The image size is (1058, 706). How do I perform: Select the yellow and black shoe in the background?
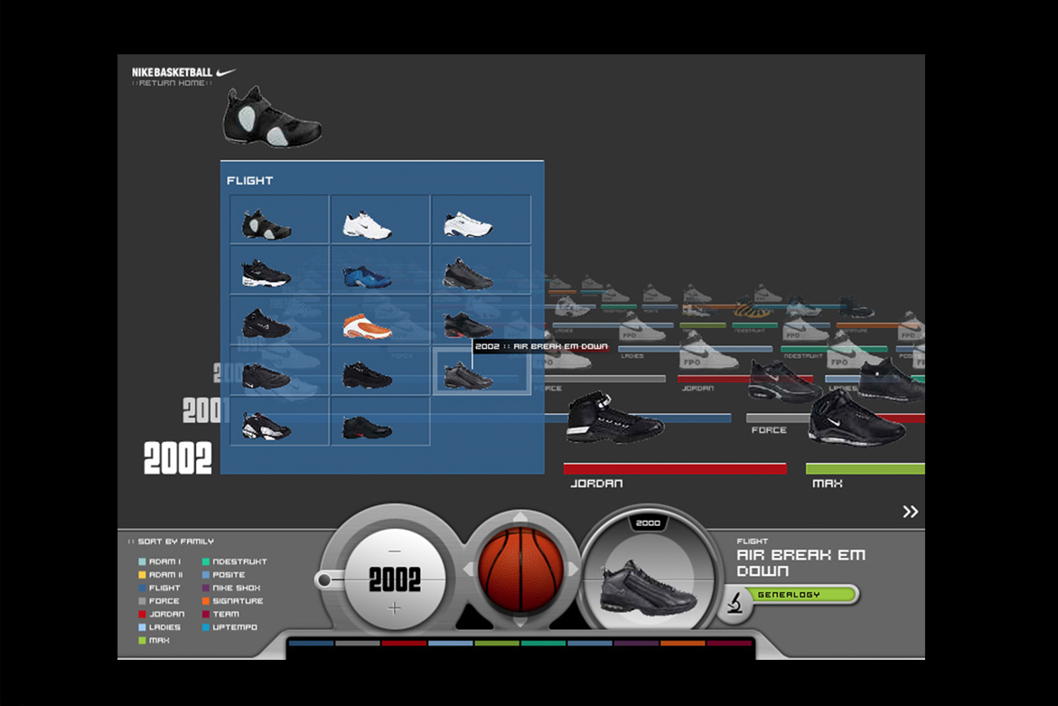[752, 307]
